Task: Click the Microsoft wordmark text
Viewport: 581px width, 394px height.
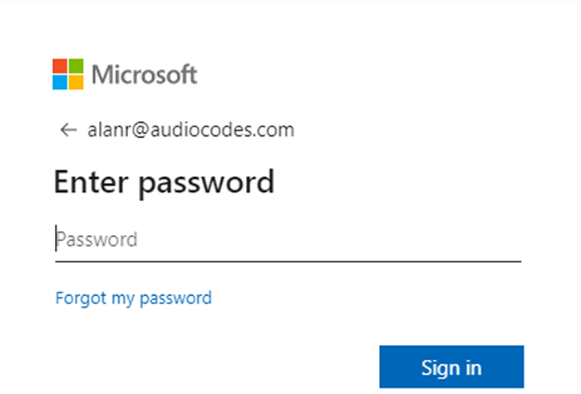Action: tap(145, 74)
